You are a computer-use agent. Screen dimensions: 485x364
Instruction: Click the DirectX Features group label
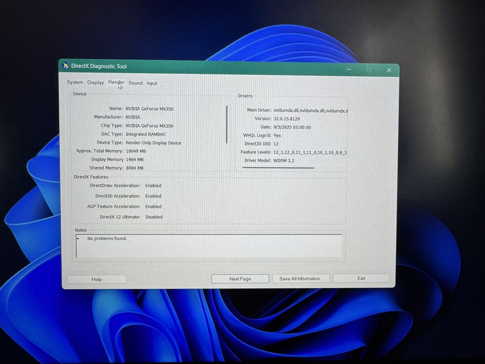pos(91,177)
